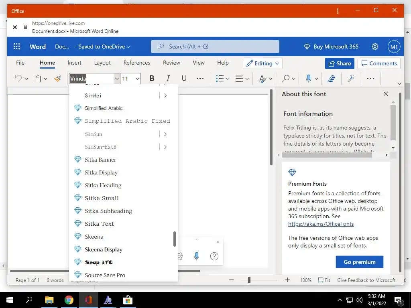Click in the Search (Alt + Q) box
The image size is (411, 308).
point(215,47)
